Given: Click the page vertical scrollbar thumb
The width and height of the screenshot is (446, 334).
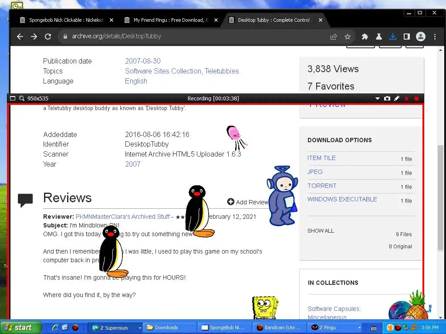Looking at the screenshot, I should [440, 198].
